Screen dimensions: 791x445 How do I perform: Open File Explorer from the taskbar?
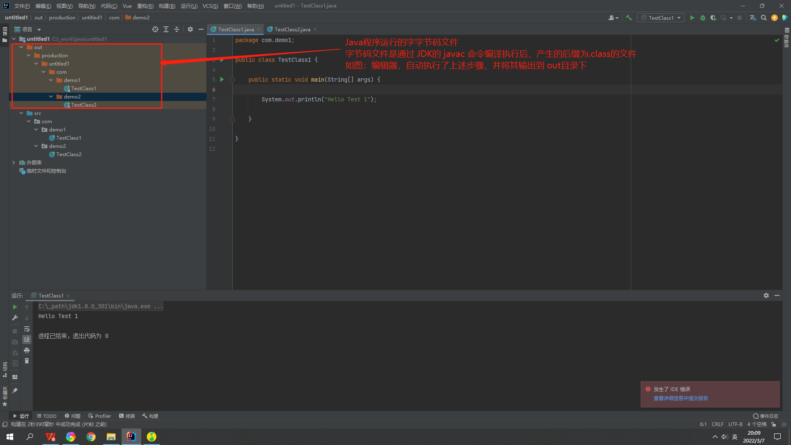click(111, 437)
